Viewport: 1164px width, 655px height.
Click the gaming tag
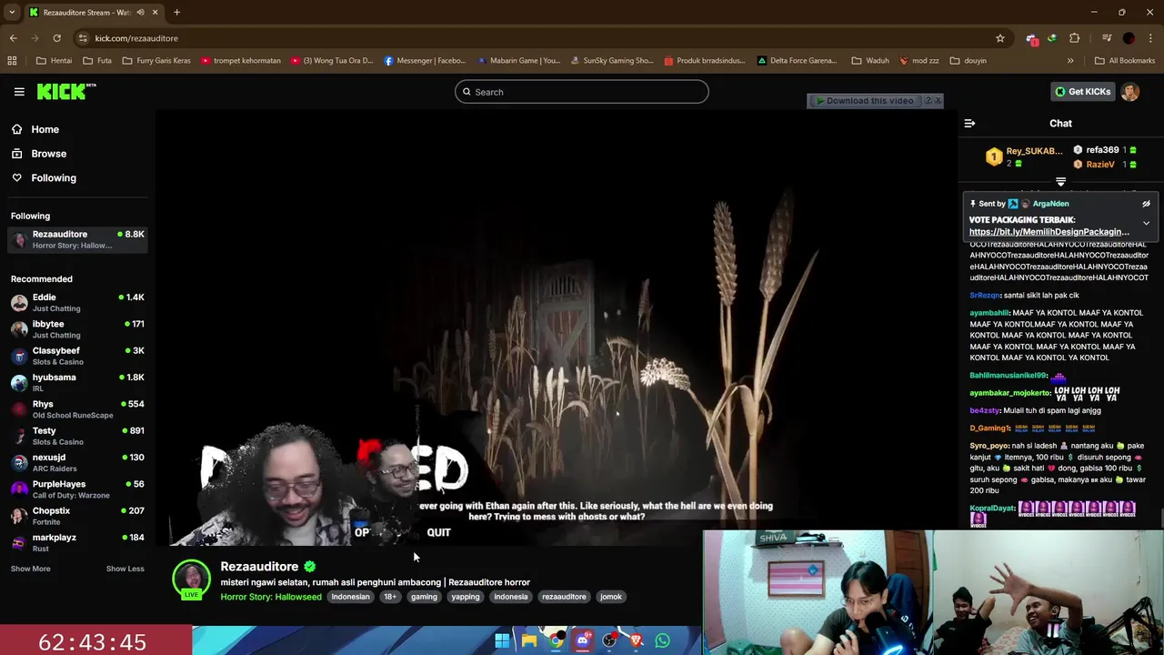coord(424,597)
